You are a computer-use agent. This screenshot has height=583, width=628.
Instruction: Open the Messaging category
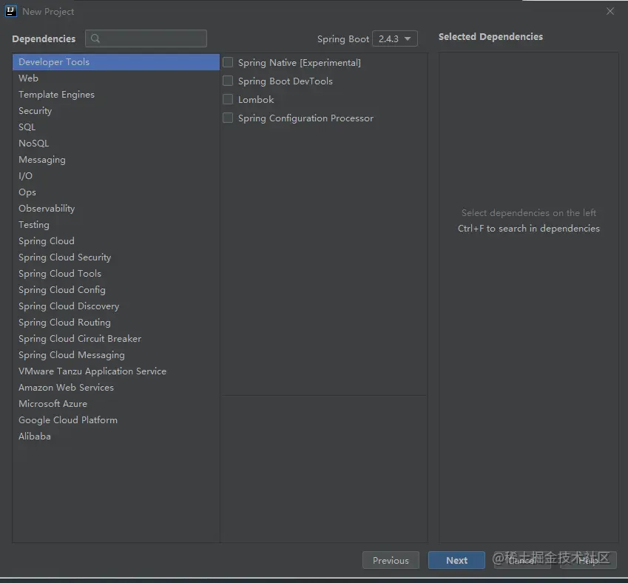[x=115, y=160]
